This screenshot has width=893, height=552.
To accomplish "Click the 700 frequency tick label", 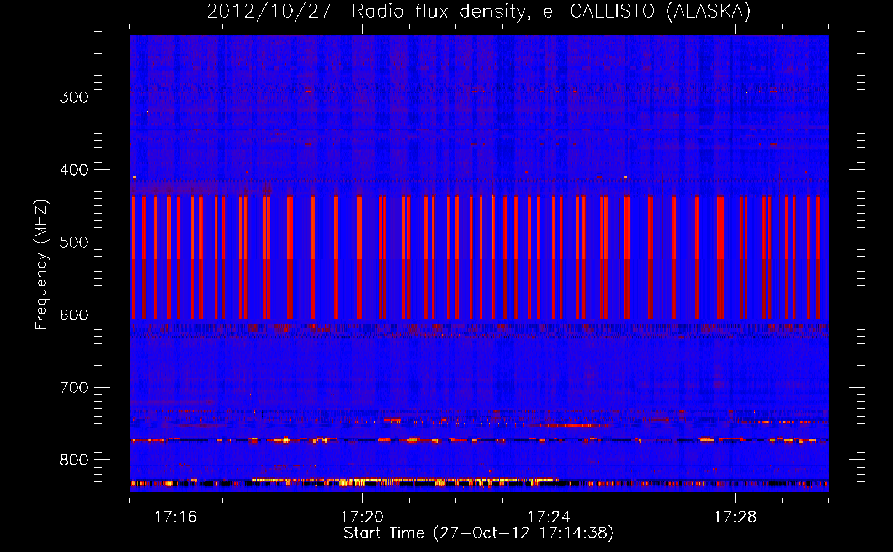I will point(74,388).
